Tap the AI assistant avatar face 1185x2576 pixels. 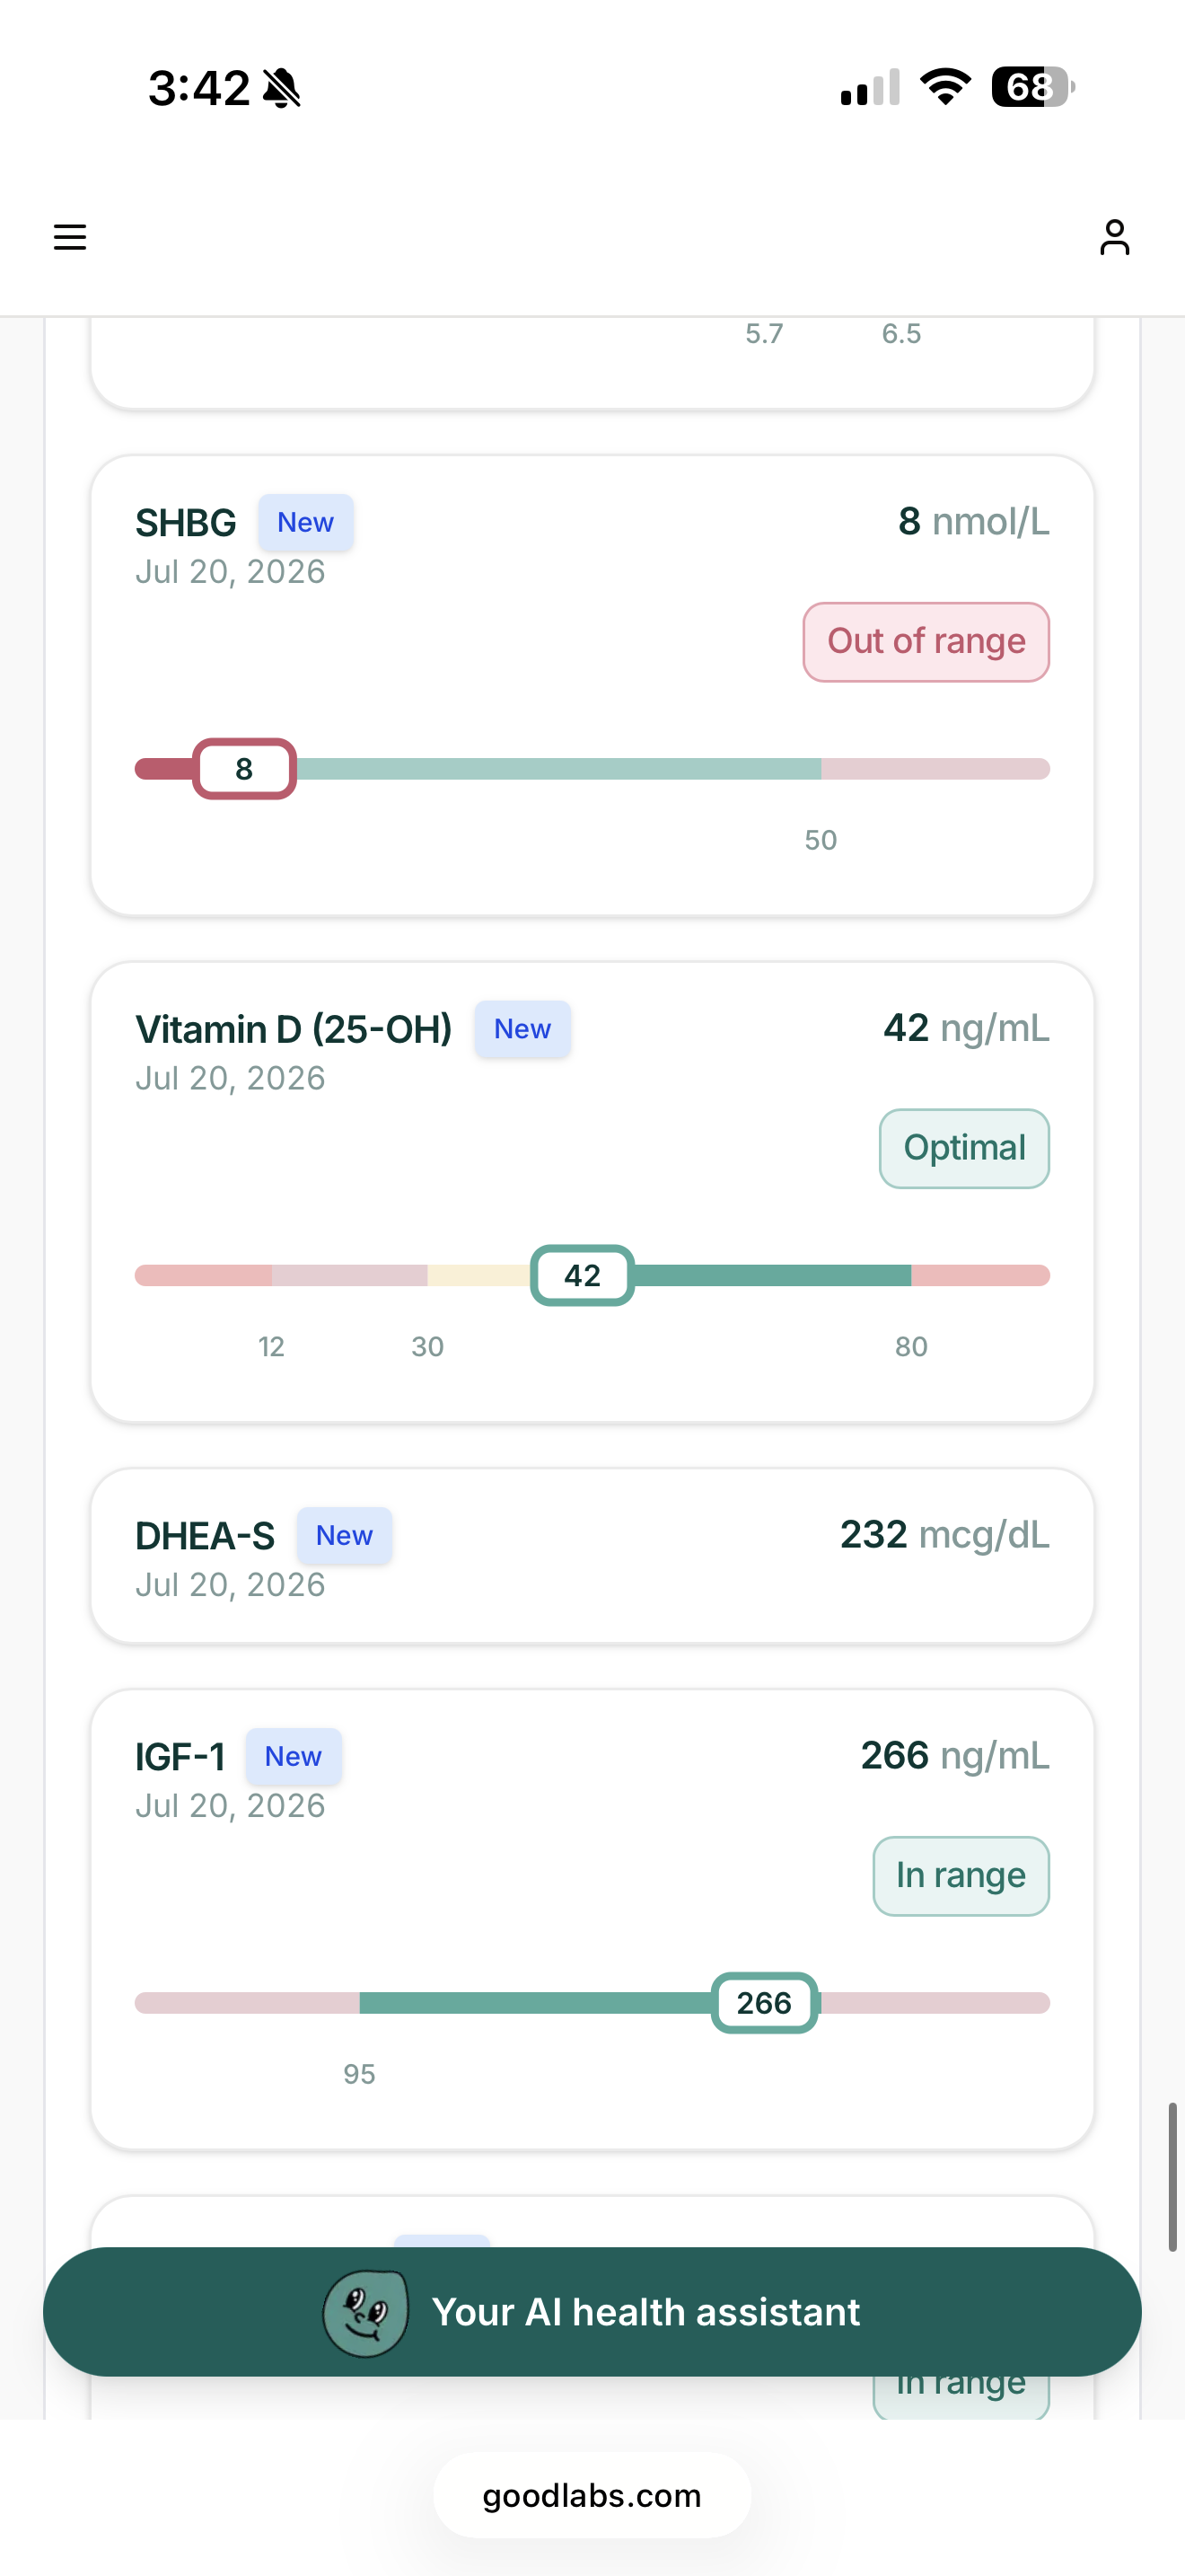pos(365,2312)
